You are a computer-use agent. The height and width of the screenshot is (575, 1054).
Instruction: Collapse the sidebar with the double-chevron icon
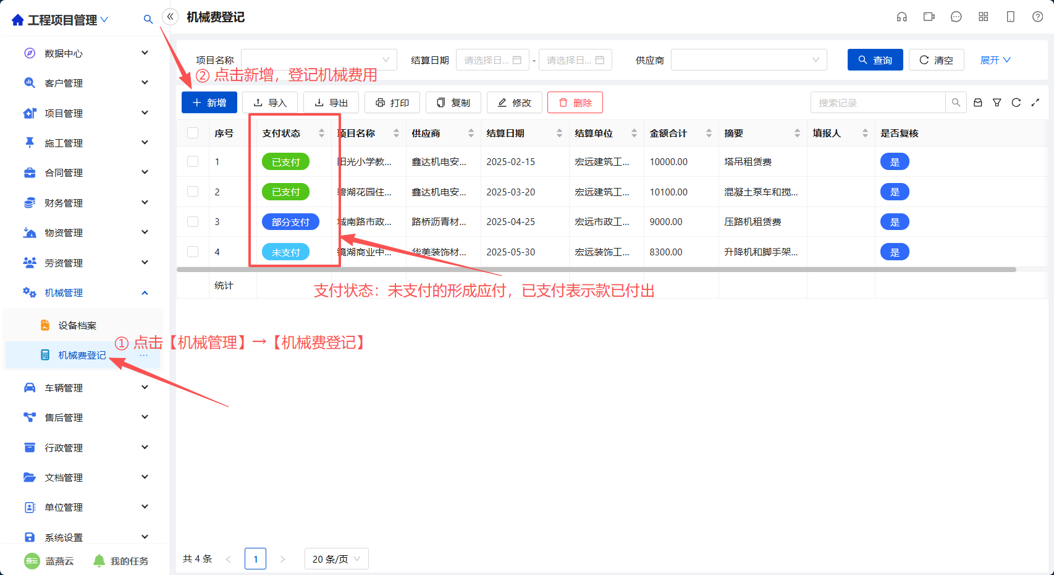(171, 17)
